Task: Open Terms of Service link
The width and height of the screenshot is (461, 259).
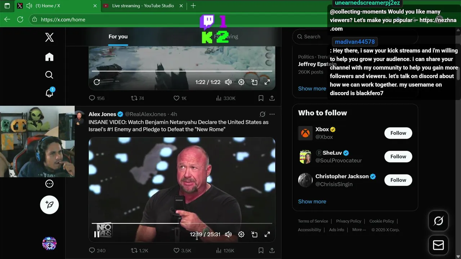Action: 313,221
